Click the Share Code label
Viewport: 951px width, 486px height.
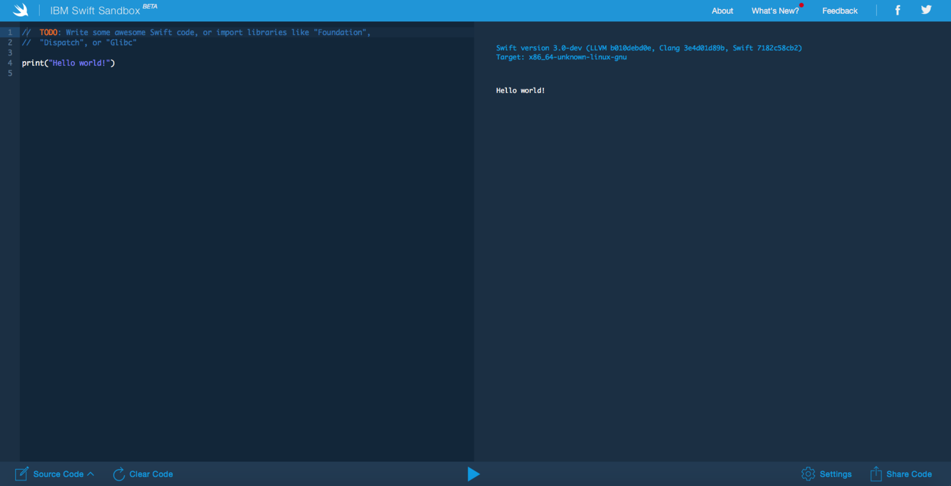(x=909, y=474)
